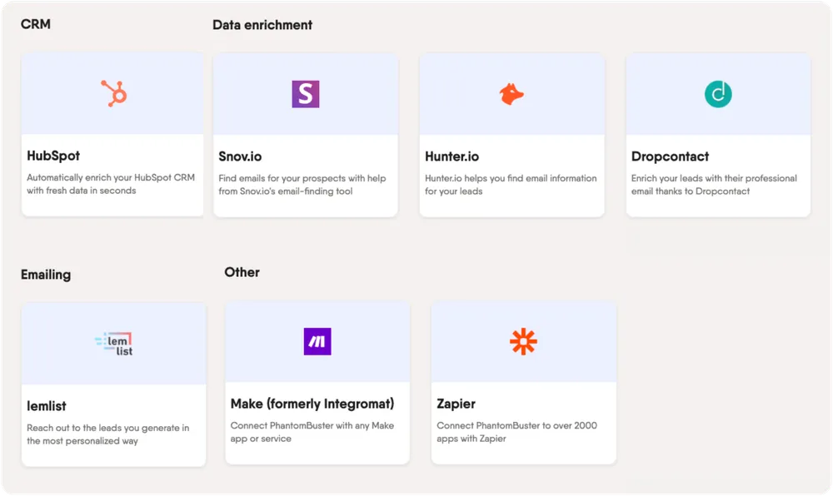Open Make (formerly Integromat) title
Image resolution: width=833 pixels, height=496 pixels.
pos(312,404)
